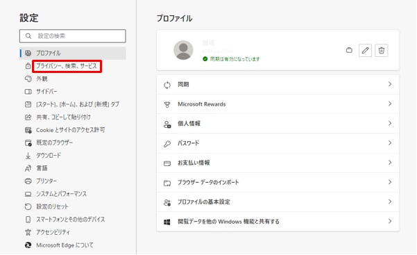Click the trash delete profile icon

(382, 50)
